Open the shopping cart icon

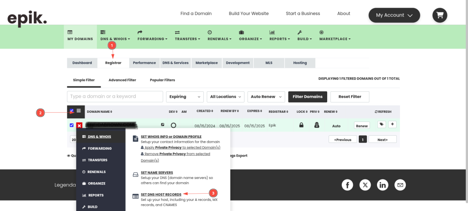(440, 15)
